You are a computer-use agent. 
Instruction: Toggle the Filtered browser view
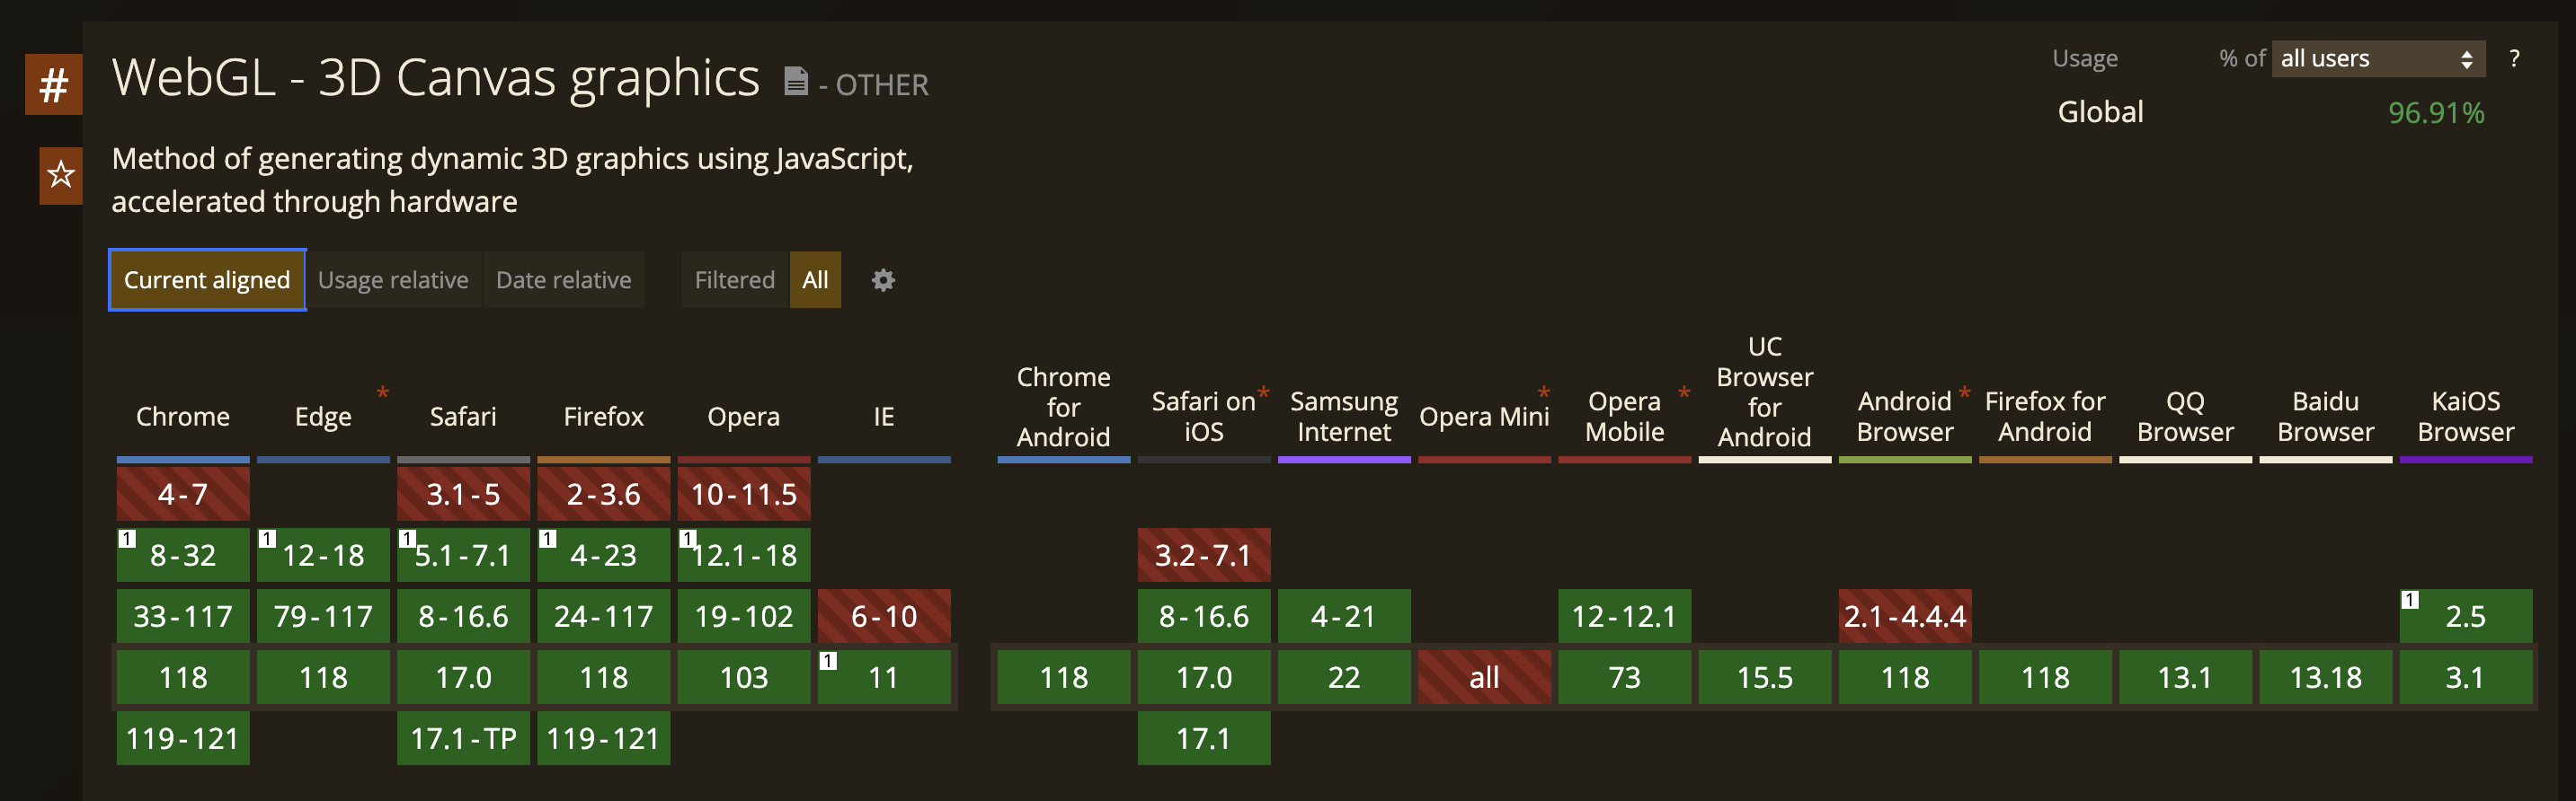(734, 281)
